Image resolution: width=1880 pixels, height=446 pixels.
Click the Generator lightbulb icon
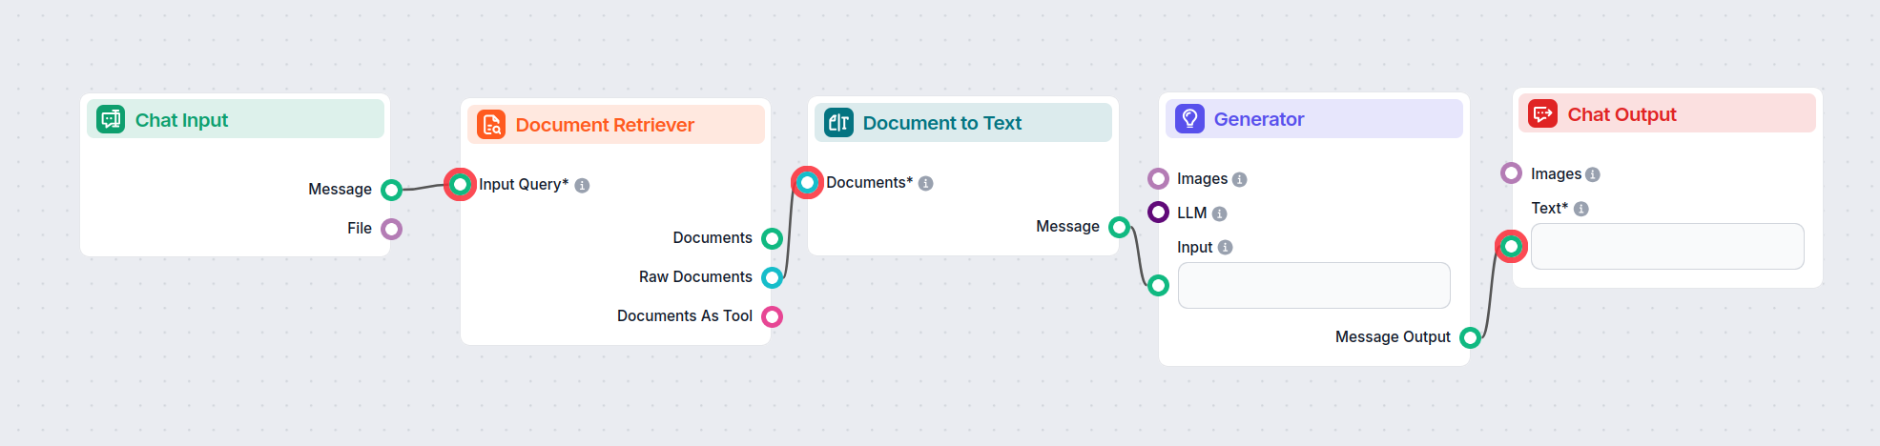tap(1189, 118)
